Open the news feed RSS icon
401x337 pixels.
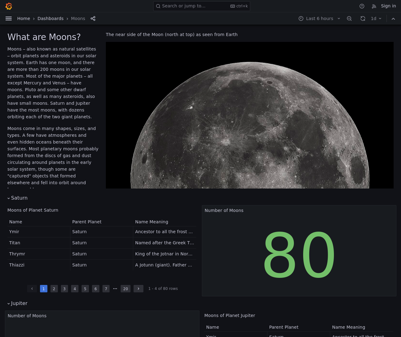pos(374,6)
